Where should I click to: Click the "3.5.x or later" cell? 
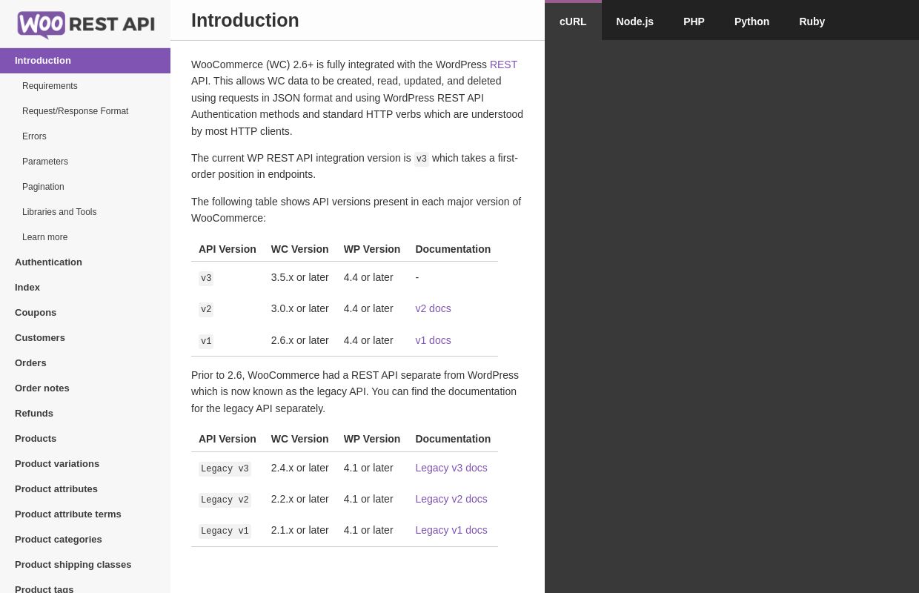click(x=299, y=277)
